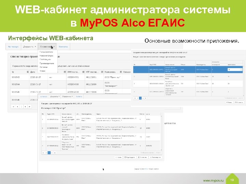Select page 1 in invoice detail pager
The image size is (246, 184).
coord(49,153)
